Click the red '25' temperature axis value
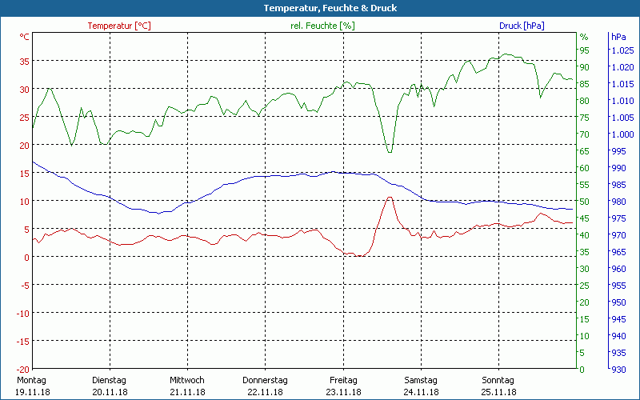 click(x=25, y=118)
